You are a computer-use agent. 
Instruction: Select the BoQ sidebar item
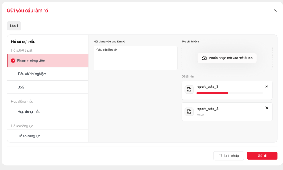tap(21, 87)
